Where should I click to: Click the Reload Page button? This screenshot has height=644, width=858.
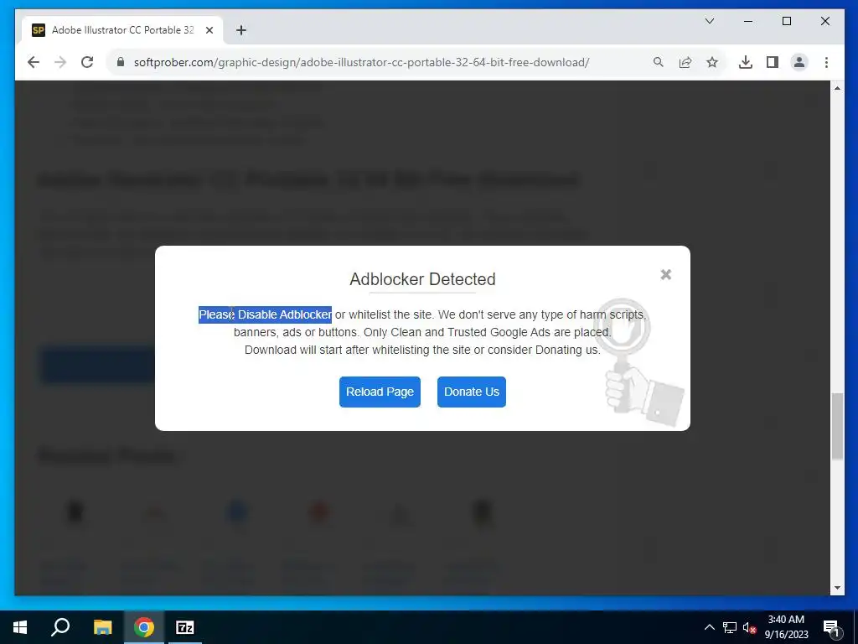tap(380, 392)
